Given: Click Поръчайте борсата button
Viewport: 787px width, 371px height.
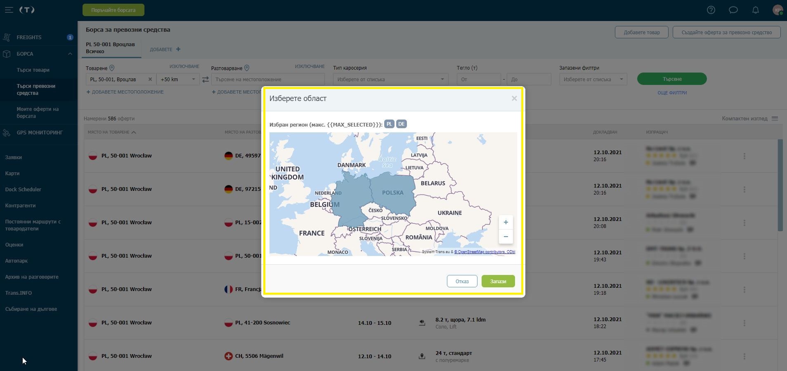Looking at the screenshot, I should 113,10.
